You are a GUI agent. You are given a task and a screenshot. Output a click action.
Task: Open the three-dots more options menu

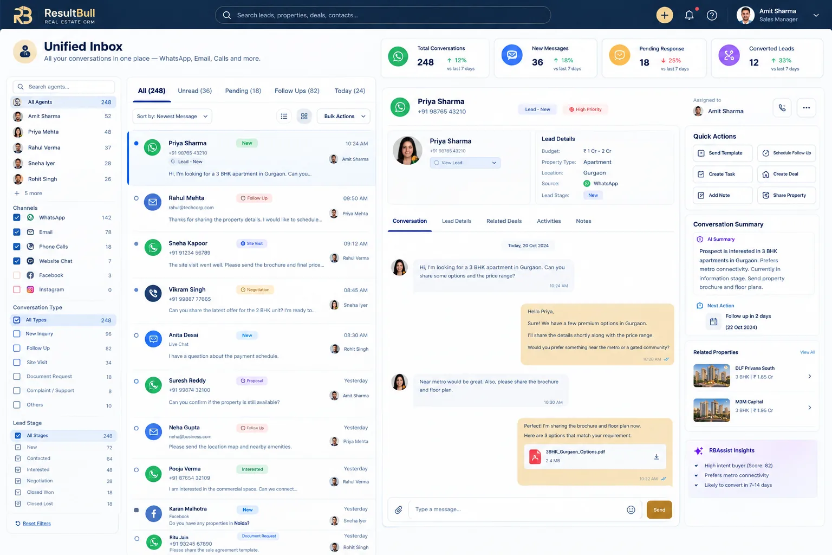(807, 108)
